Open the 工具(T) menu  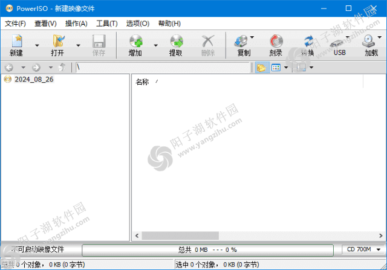click(107, 24)
